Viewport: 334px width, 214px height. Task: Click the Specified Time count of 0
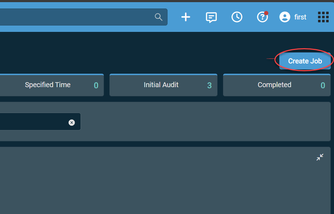click(96, 85)
